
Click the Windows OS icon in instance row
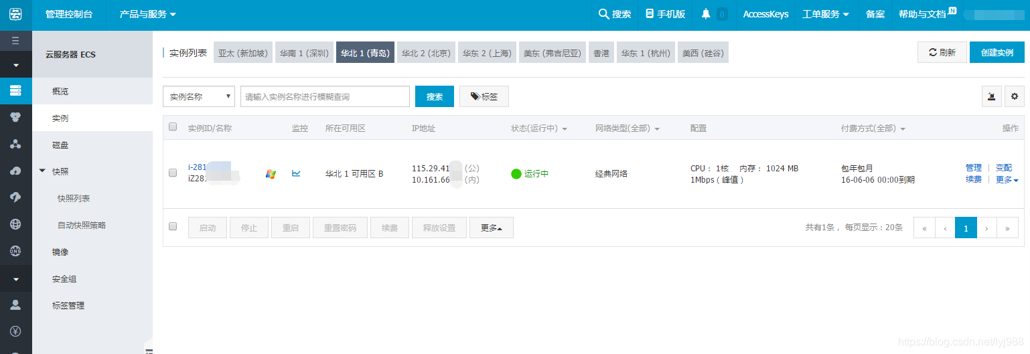point(271,174)
